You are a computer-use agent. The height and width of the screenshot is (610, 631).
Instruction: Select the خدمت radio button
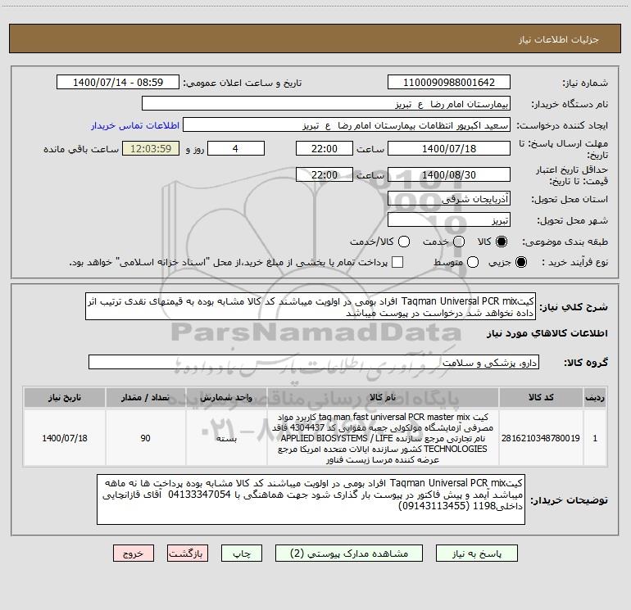pyautogui.click(x=459, y=242)
